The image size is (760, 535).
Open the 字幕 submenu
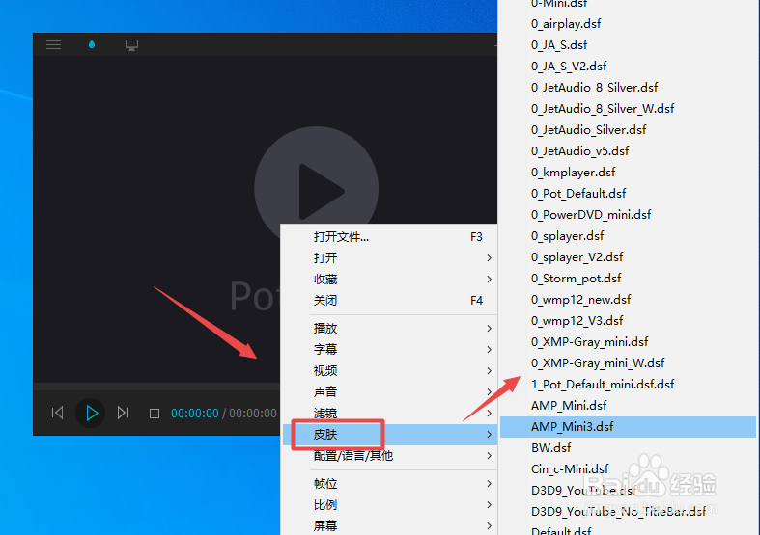pyautogui.click(x=389, y=349)
